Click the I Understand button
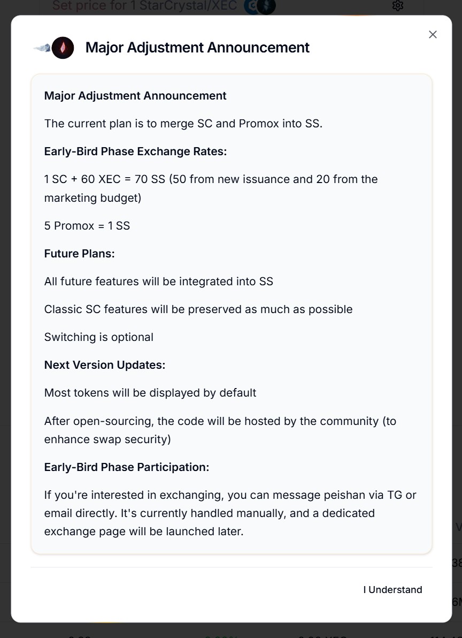Screen dimensions: 462x638 click(x=392, y=590)
